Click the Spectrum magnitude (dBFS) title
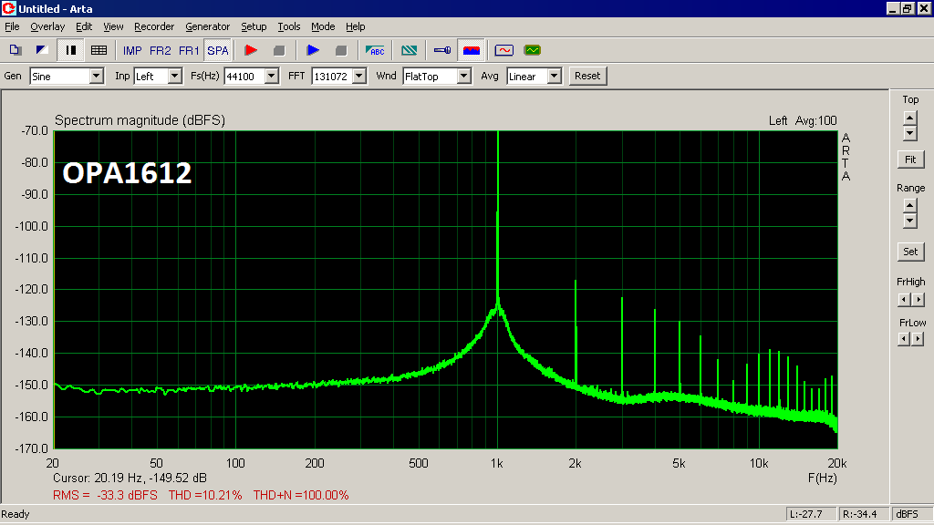 [140, 120]
